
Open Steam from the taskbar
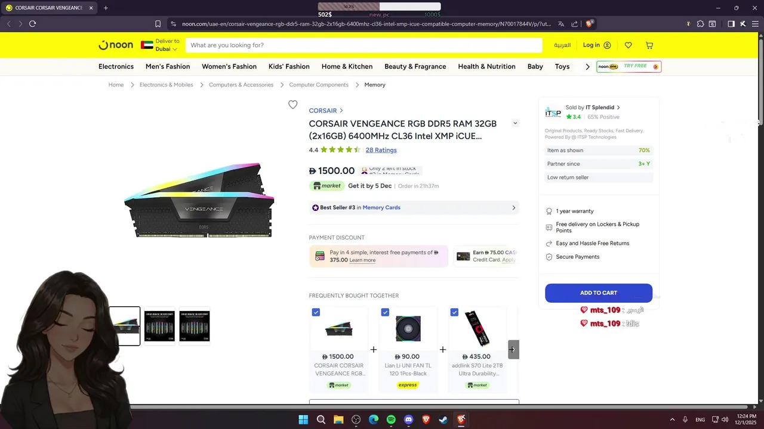443,419
